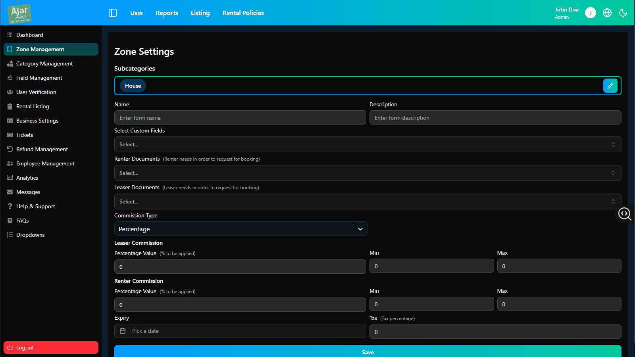
Task: Click the Zone Management icon
Action: click(x=10, y=49)
